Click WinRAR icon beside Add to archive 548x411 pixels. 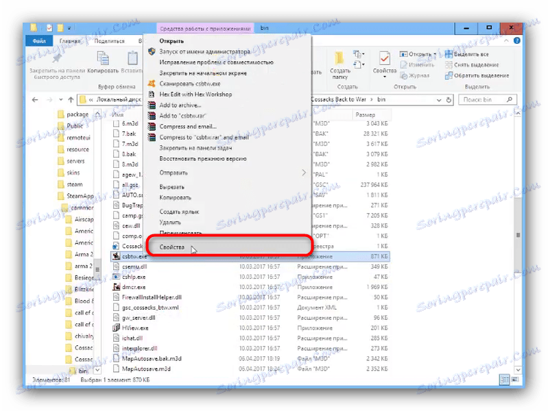click(x=152, y=105)
